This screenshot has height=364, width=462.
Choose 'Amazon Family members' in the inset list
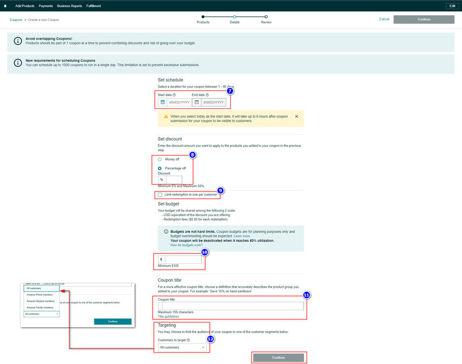pos(40,308)
